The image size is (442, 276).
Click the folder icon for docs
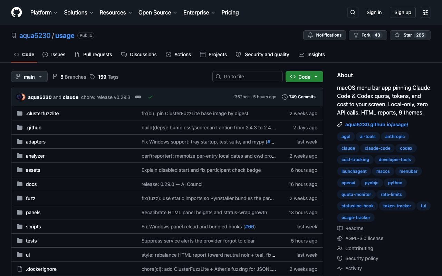click(20, 184)
